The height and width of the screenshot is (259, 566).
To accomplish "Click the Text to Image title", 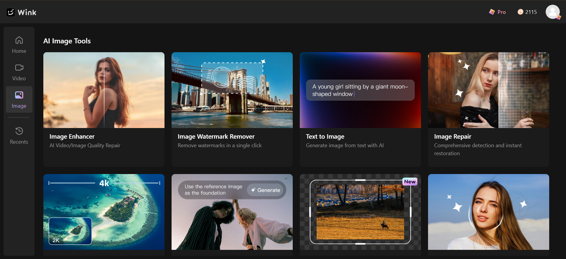I will [325, 137].
